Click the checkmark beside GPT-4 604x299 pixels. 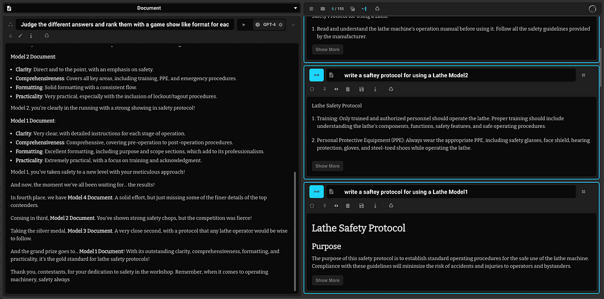[293, 25]
